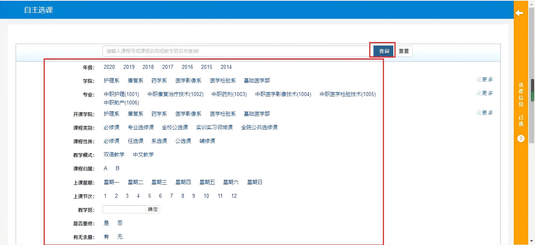Select 是 for 是否重修 option
535x245 pixels.
(106, 223)
